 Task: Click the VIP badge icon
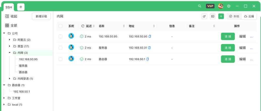click(210, 6)
